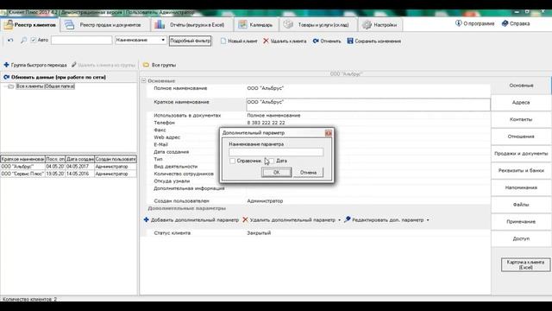Open the Напоминания side tab
Image resolution: width=552 pixels, height=311 pixels.
pos(521,187)
